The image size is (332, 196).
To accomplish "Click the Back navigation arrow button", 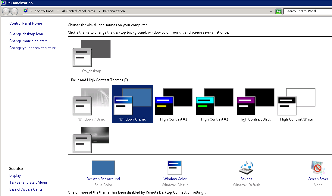I will point(6,11).
